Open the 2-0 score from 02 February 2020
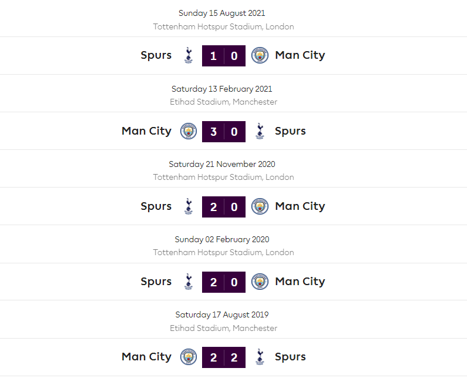The image size is (467, 378). [x=224, y=282]
